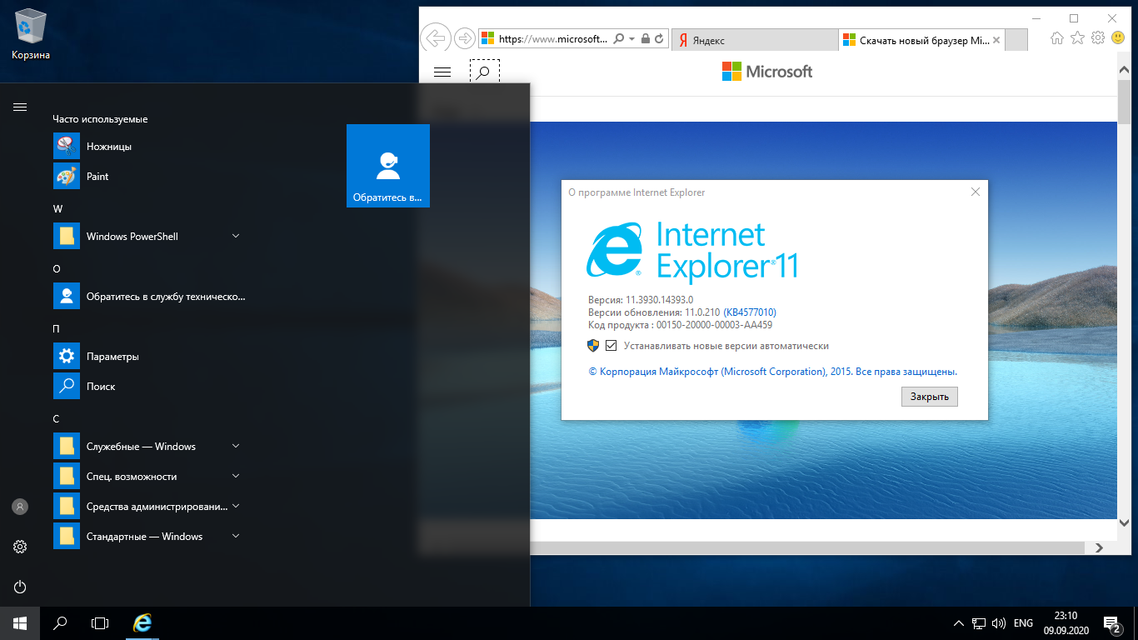This screenshot has width=1138, height=640.
Task: Expand the Start menu hamburger button
Action: [20, 107]
